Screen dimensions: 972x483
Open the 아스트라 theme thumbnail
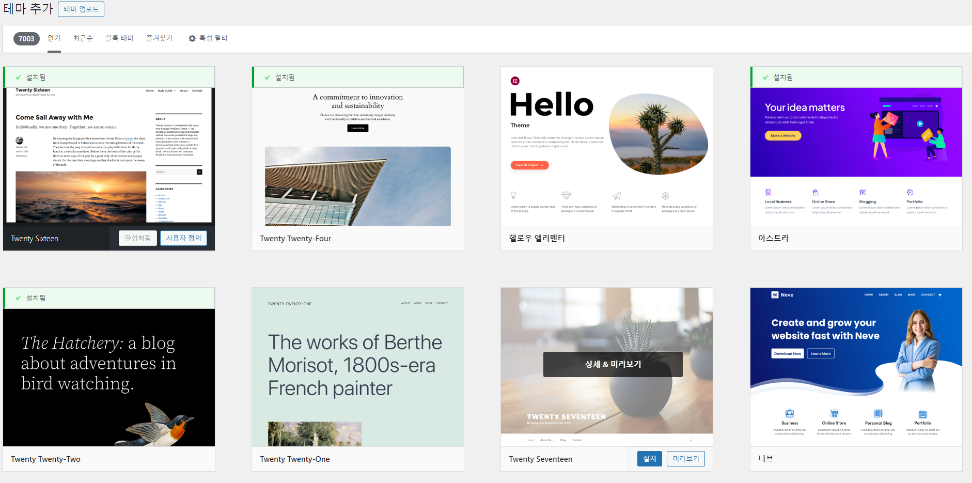pos(856,156)
